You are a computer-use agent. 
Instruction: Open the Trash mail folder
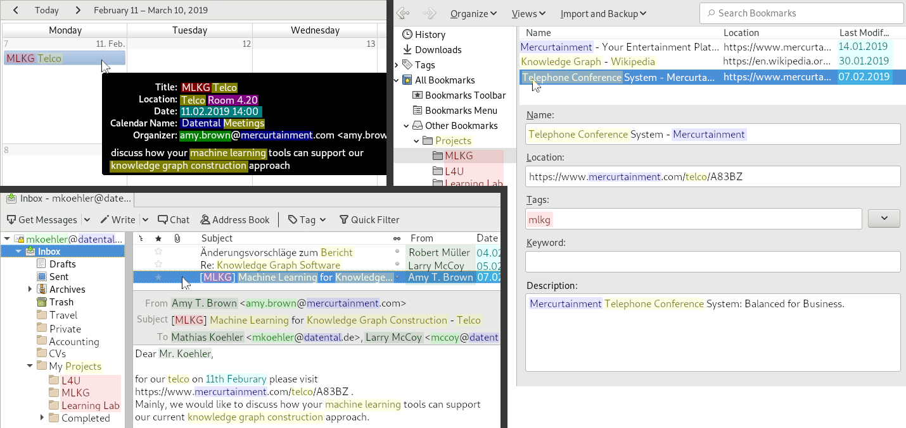click(x=61, y=302)
